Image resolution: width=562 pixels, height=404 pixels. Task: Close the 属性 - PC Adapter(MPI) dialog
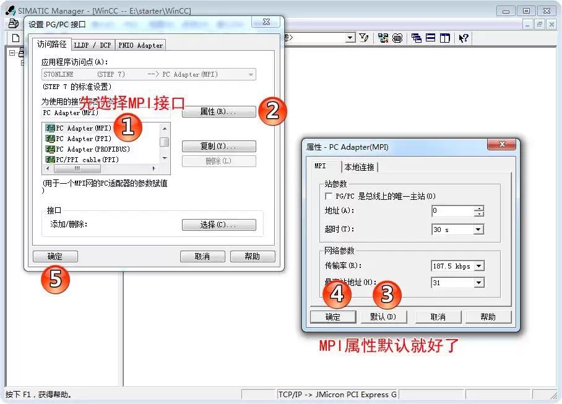(502, 144)
